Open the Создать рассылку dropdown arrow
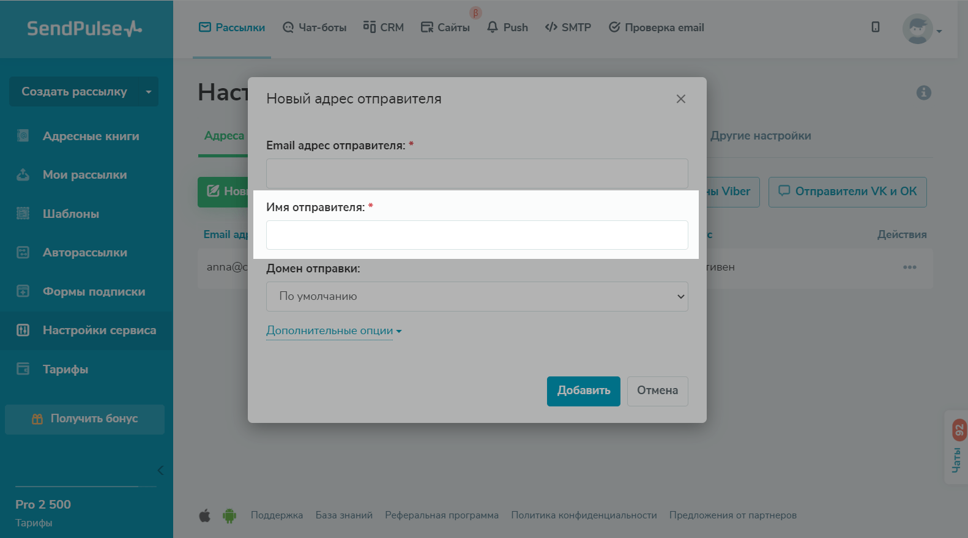This screenshot has height=538, width=968. click(149, 92)
